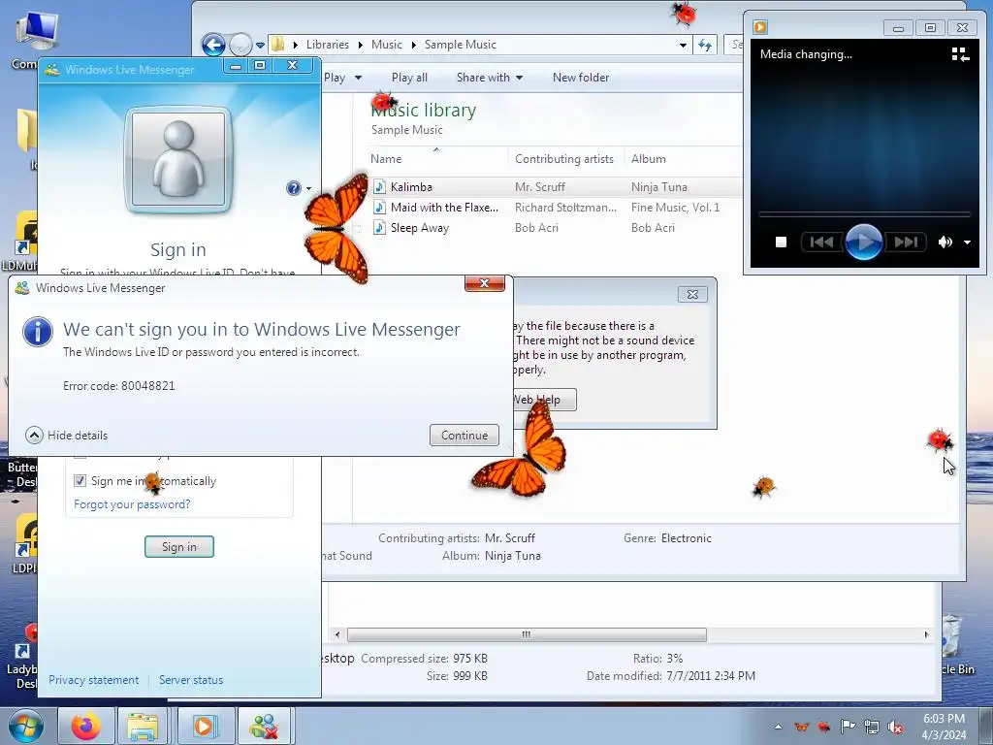Open dropdown arrow next to Messenger help
The height and width of the screenshot is (745, 993).
click(x=309, y=188)
